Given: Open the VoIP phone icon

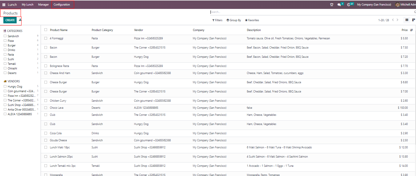Looking at the screenshot, I should 331,5.
